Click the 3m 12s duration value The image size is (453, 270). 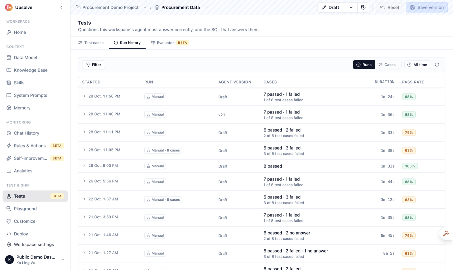[388, 200]
